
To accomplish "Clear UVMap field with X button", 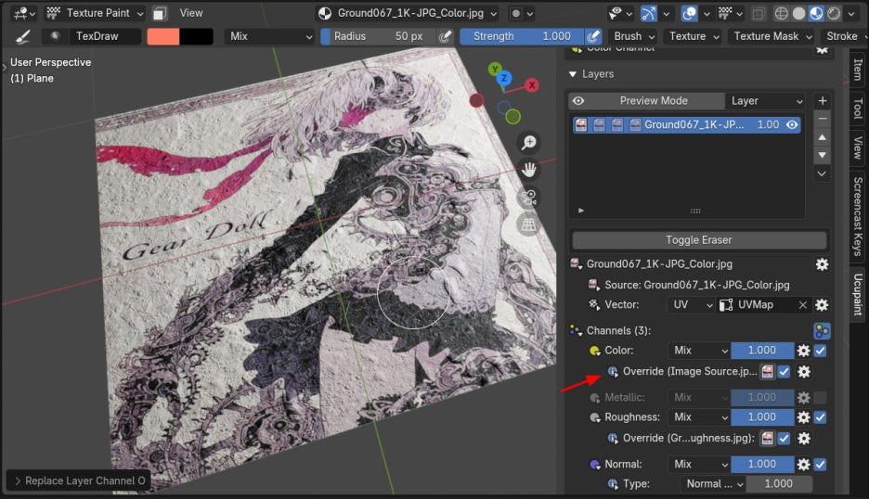I will (x=802, y=304).
